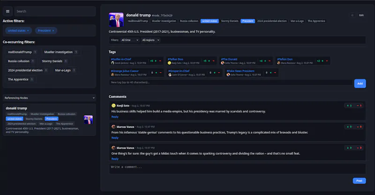Toggle 'Russia collusion' chip in the node header

189,21
